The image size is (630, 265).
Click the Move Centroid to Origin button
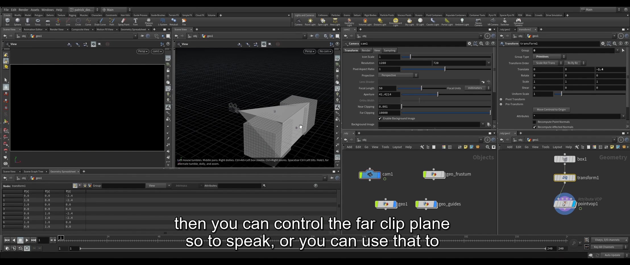point(551,110)
